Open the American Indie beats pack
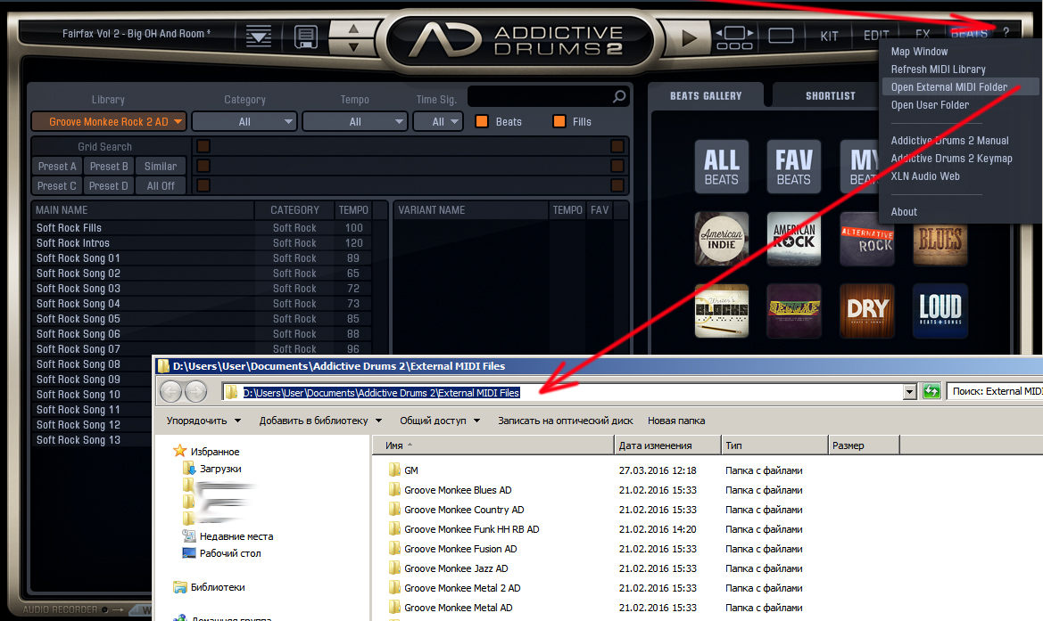Image resolution: width=1043 pixels, height=621 pixels. pos(722,239)
